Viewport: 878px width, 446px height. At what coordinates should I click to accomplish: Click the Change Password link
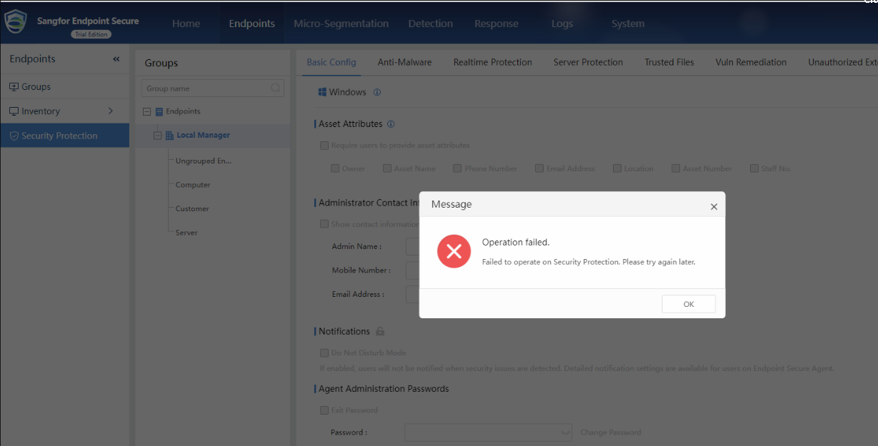coord(610,432)
